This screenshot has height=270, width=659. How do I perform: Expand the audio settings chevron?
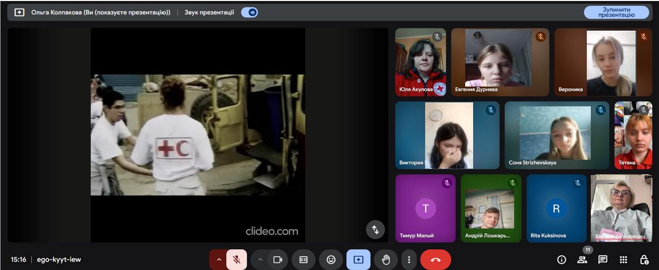(219, 260)
